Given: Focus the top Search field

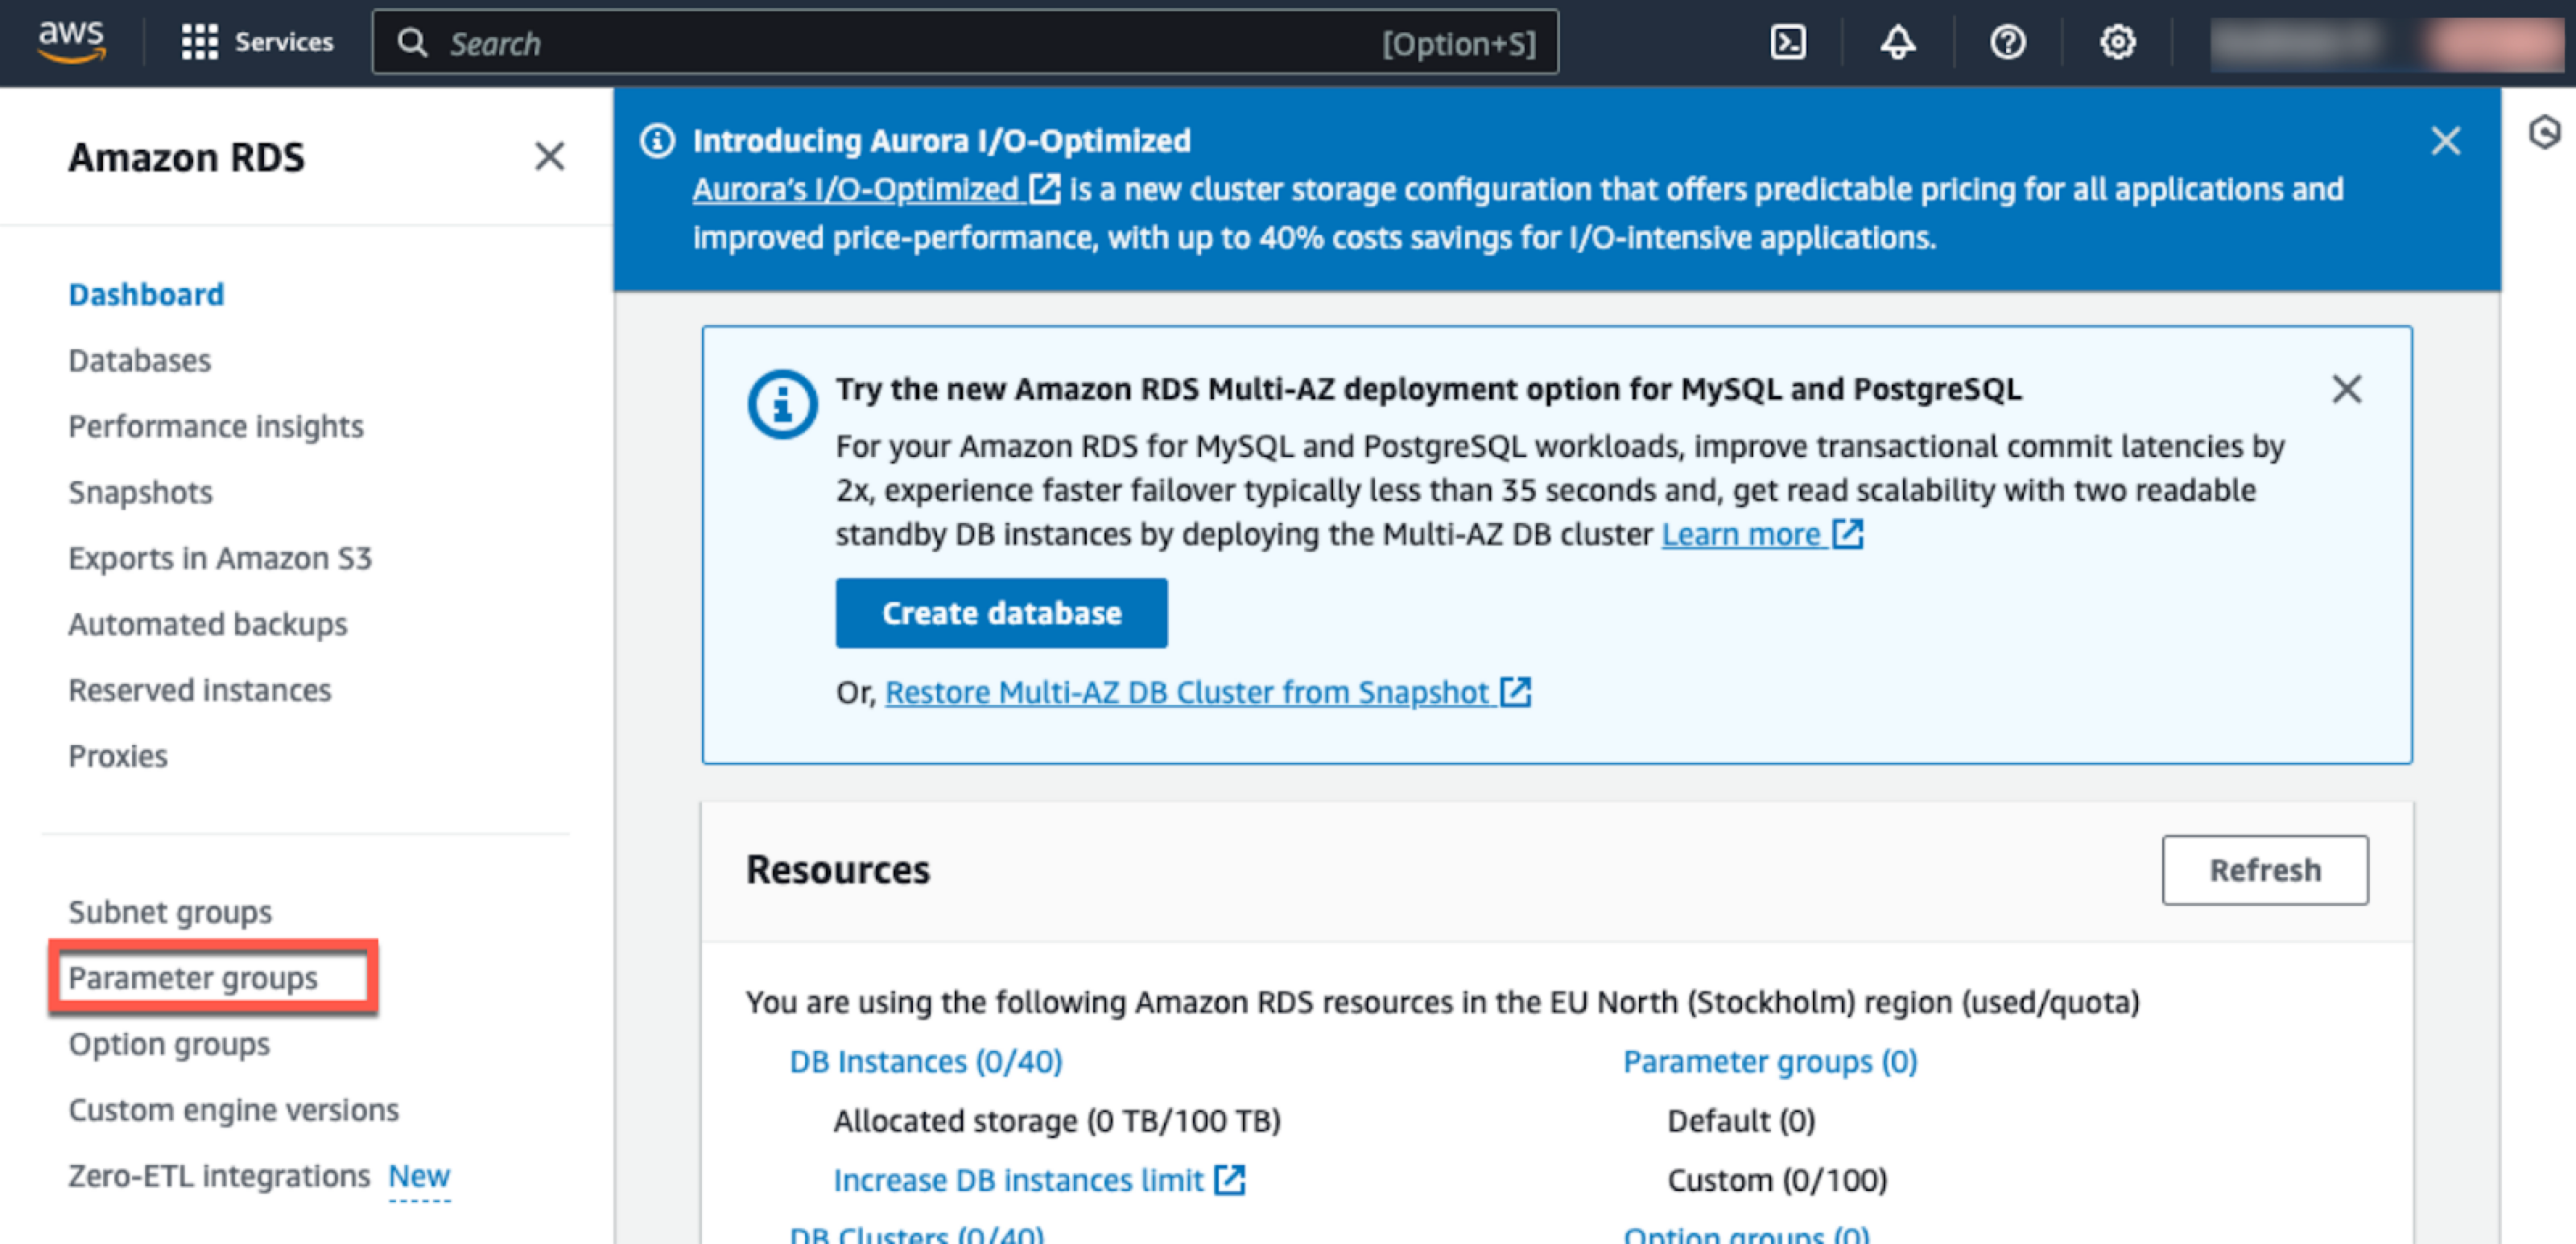Looking at the screenshot, I should click(965, 43).
